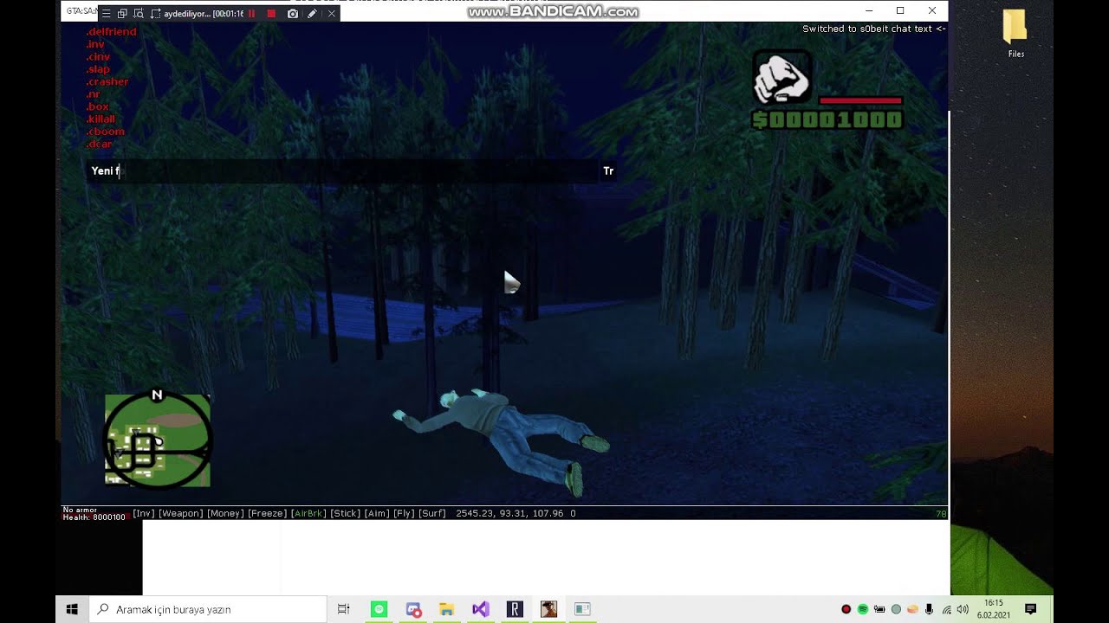Click the $00001000 money counter
This screenshot has height=623, width=1109.
click(x=827, y=120)
